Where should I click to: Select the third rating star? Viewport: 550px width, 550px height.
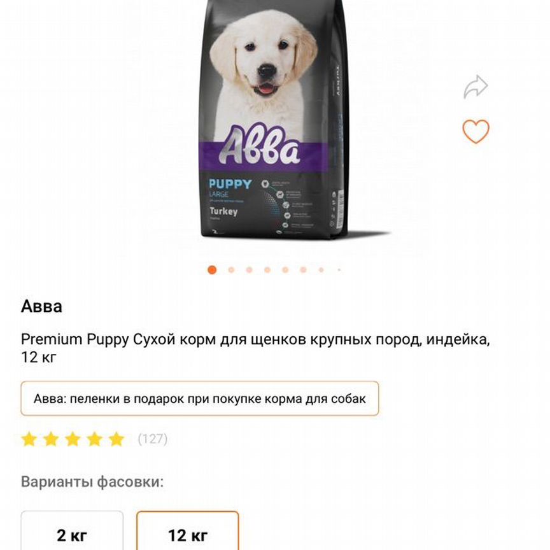click(x=73, y=439)
